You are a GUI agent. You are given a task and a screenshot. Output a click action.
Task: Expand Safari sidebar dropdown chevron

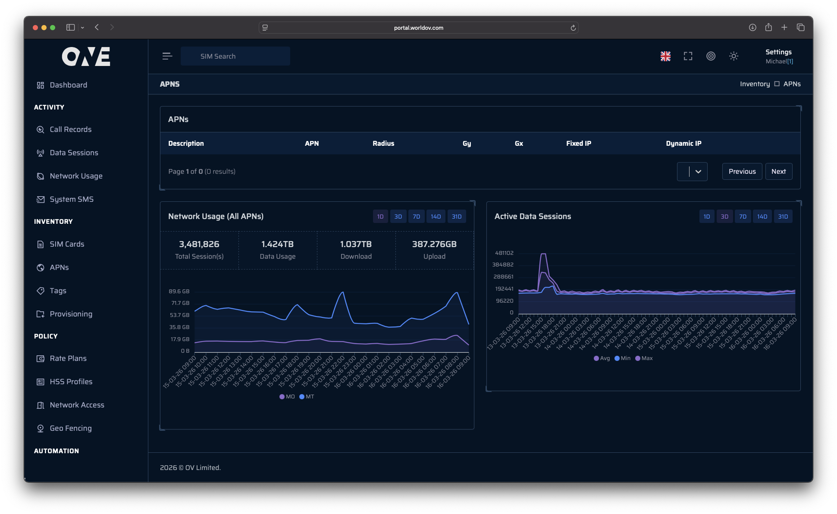pyautogui.click(x=82, y=28)
